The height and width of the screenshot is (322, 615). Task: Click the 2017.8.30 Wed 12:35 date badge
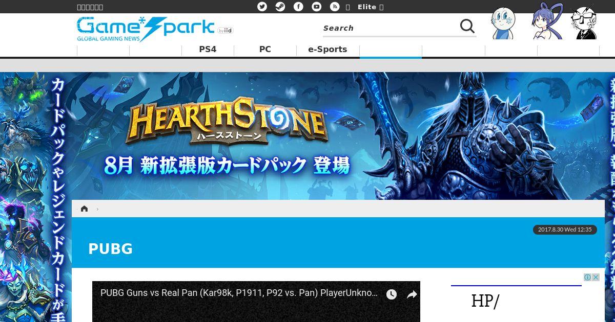565,229
